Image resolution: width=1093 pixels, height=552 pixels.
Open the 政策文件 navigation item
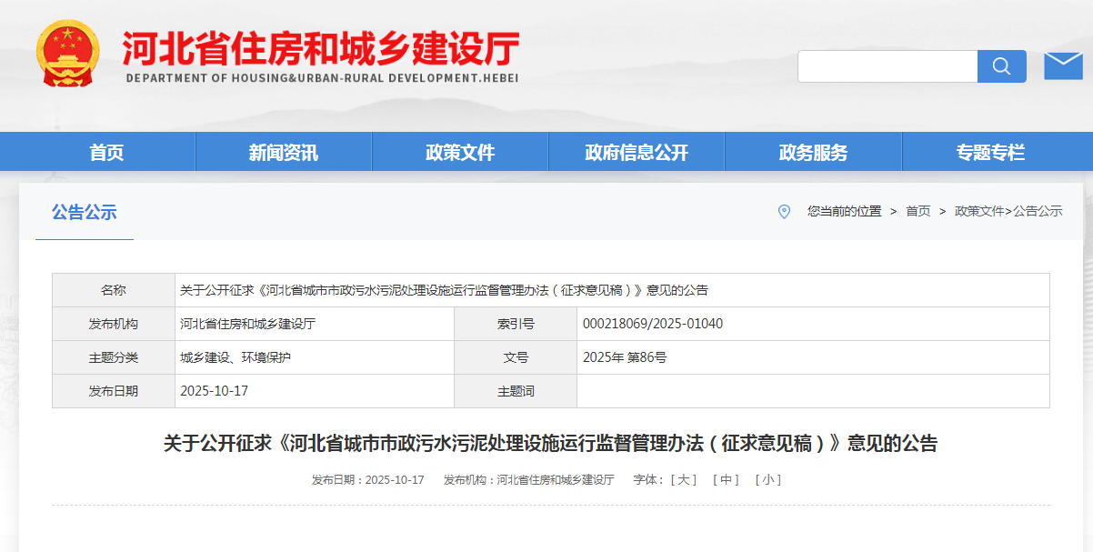click(460, 152)
